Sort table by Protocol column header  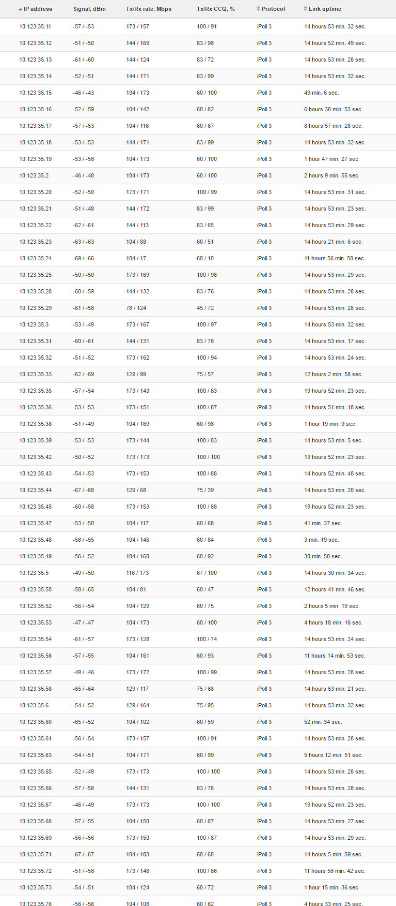(273, 9)
